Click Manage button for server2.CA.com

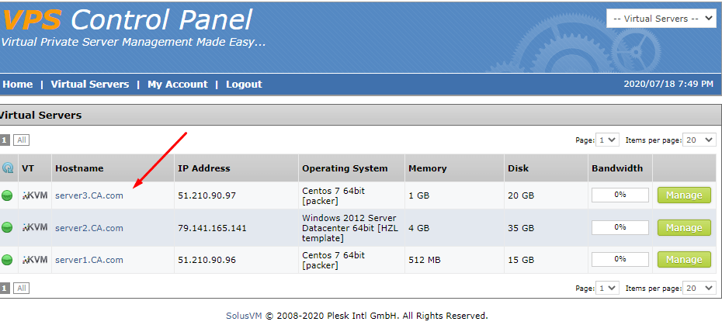click(x=684, y=227)
